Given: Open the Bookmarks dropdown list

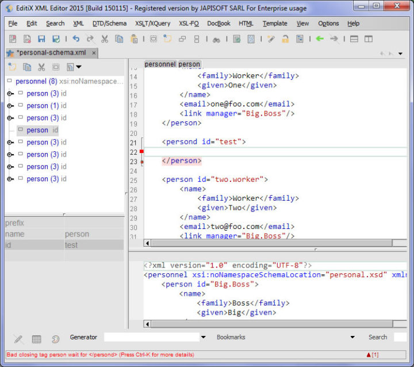Looking at the screenshot, I should click(352, 337).
